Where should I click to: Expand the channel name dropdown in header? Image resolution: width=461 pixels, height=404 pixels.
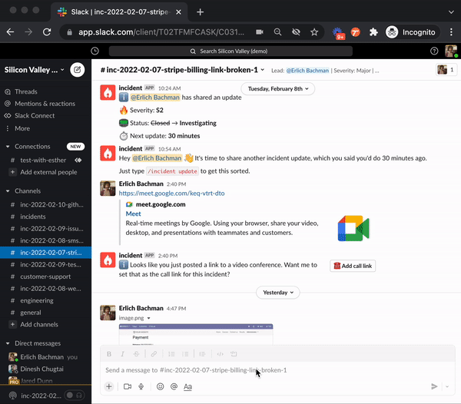[263, 70]
